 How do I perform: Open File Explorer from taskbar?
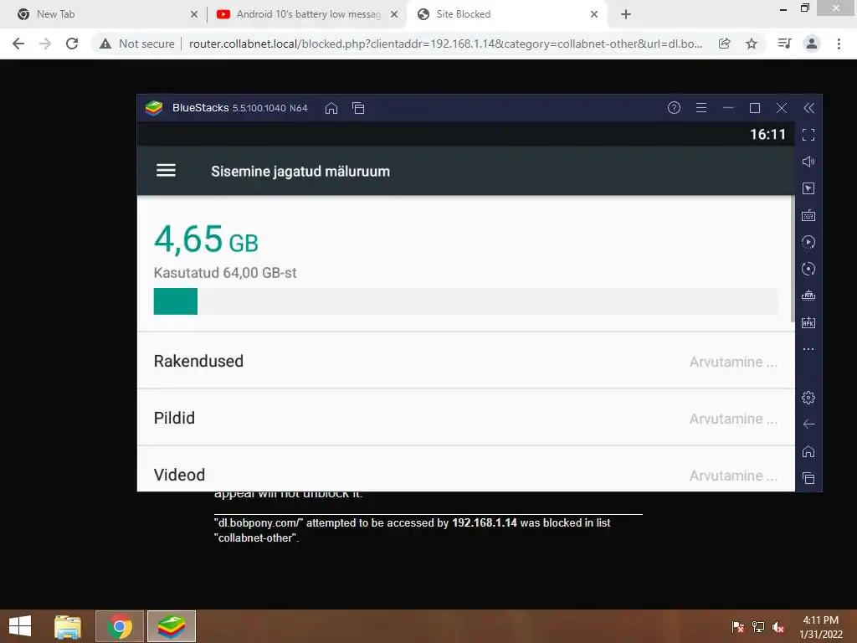click(68, 626)
